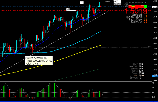158x102 pixels.
Task: Click the orange M5 cell in EMA row
Action: tap(133, 7)
